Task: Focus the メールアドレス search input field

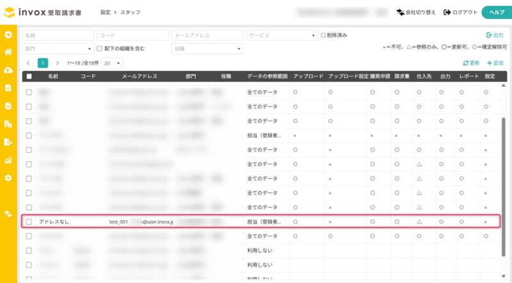Action: [207, 35]
